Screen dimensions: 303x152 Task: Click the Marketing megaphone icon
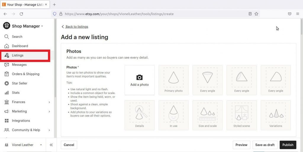click(7, 111)
